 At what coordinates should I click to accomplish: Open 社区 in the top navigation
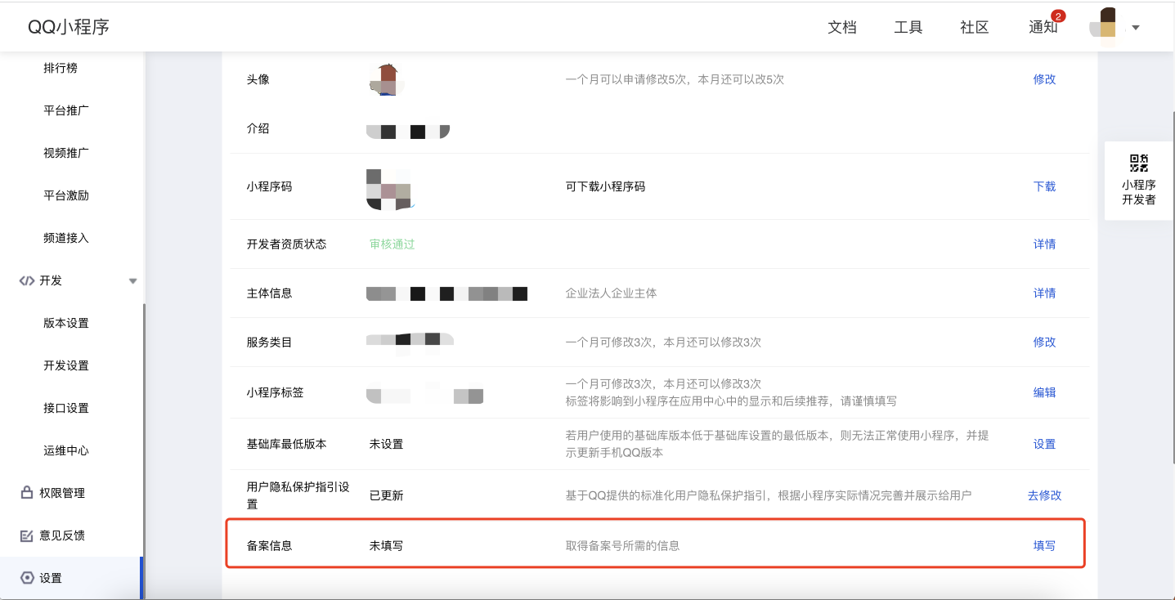coord(975,27)
